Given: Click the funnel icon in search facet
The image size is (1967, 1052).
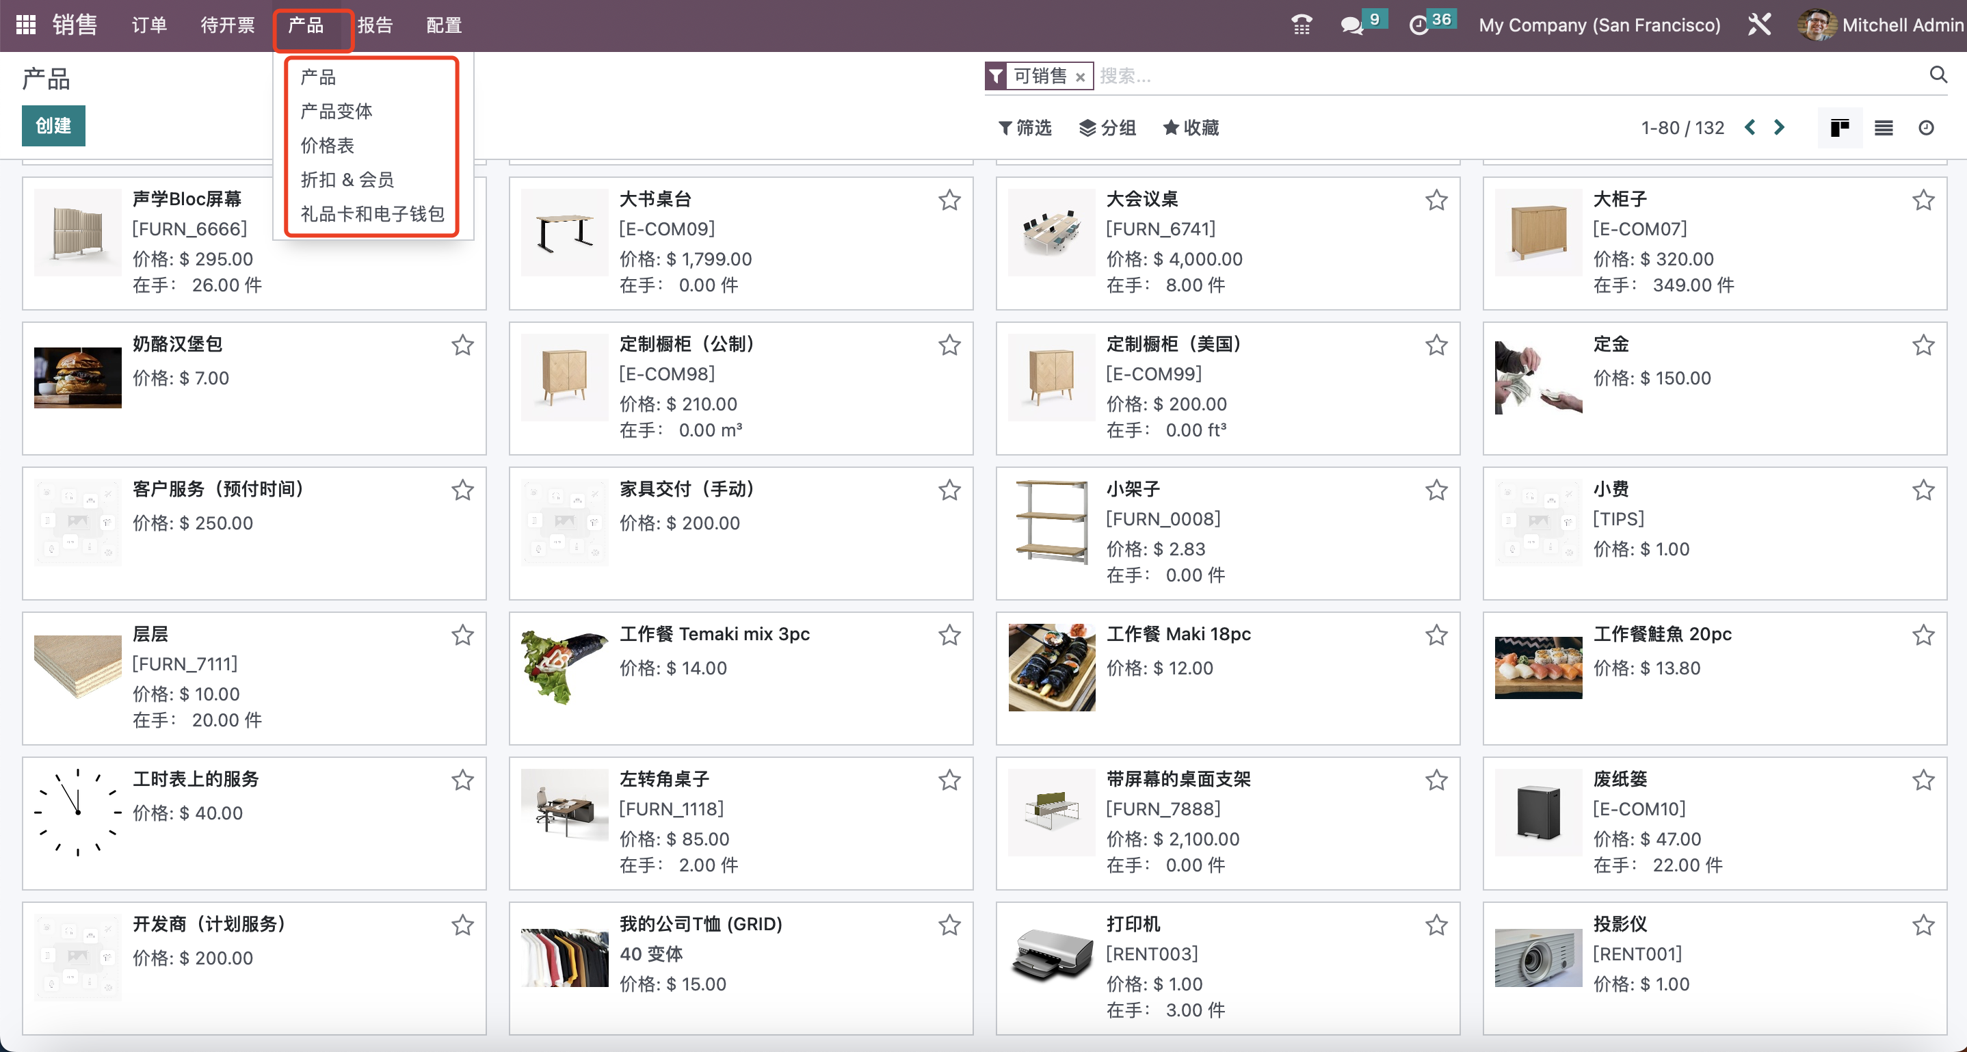Looking at the screenshot, I should click(x=996, y=77).
